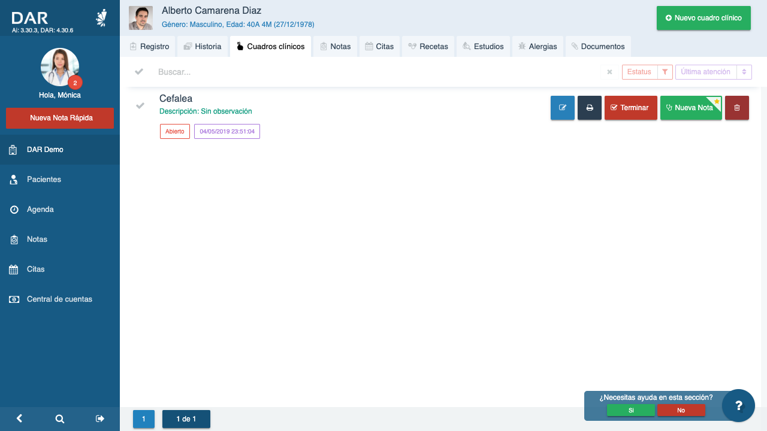Viewport: 767px width, 431px height.
Task: Toggle the select-all checkmark beside search
Action: (x=139, y=72)
